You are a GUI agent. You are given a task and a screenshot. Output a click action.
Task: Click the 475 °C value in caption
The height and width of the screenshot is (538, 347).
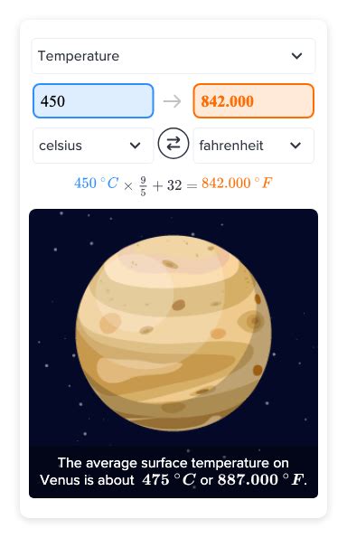coord(169,479)
